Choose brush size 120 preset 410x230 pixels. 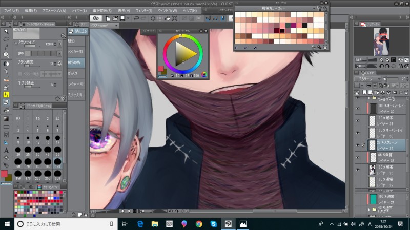click(57, 163)
